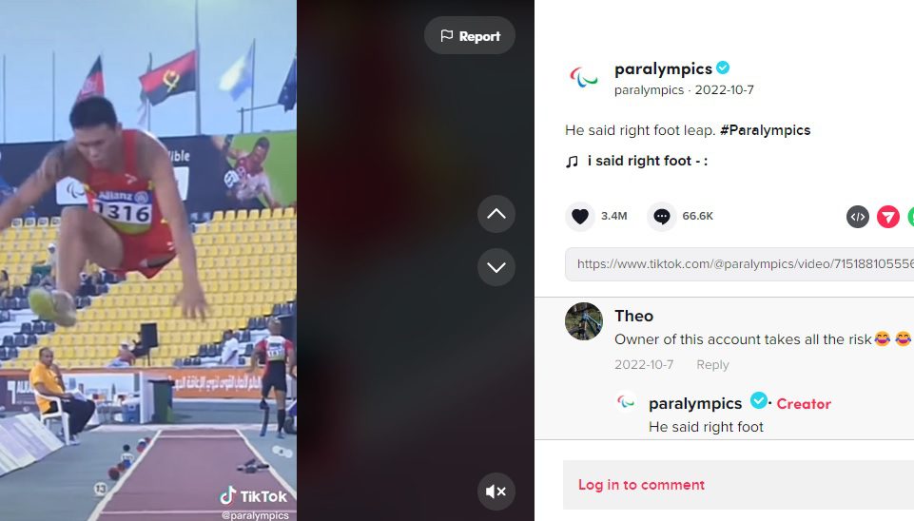Screen dimensions: 914x521
Task: Click the long jump video to pause
Action: click(x=148, y=260)
